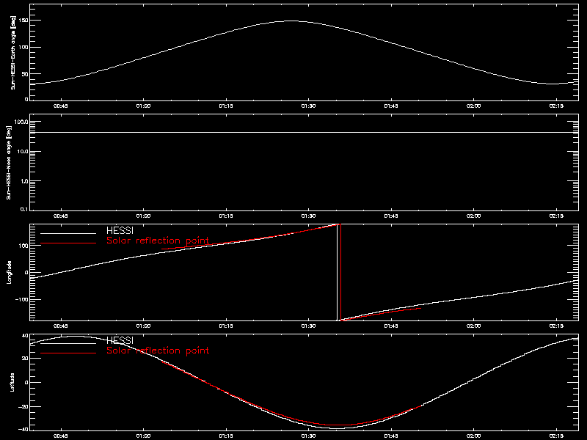
Task: Click 01:15 time label under the Latitude plot
Action: point(226,436)
